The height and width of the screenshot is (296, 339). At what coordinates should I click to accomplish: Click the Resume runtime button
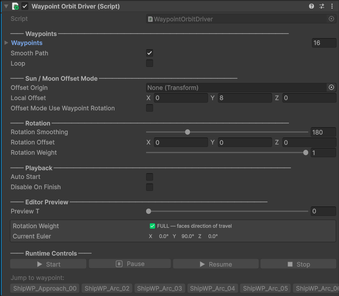(x=215, y=264)
